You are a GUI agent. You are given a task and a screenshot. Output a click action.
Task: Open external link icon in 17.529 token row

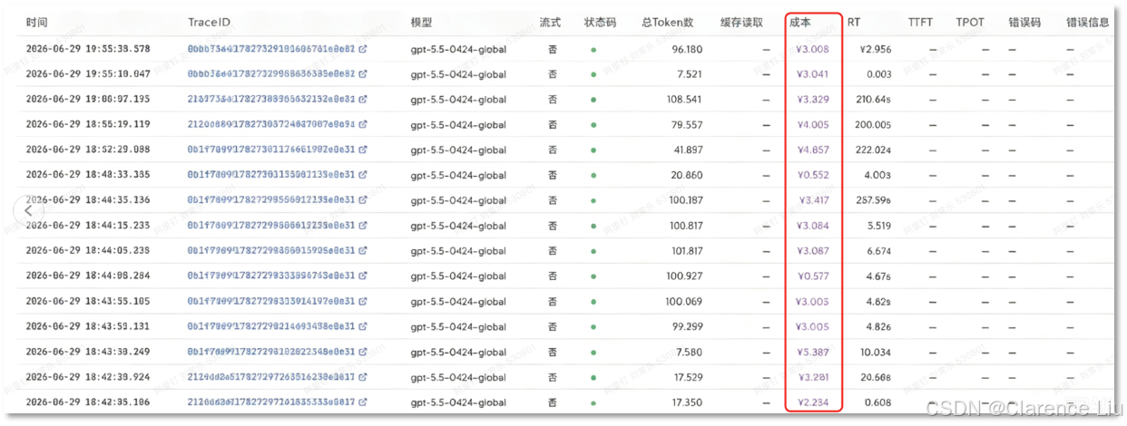click(363, 376)
